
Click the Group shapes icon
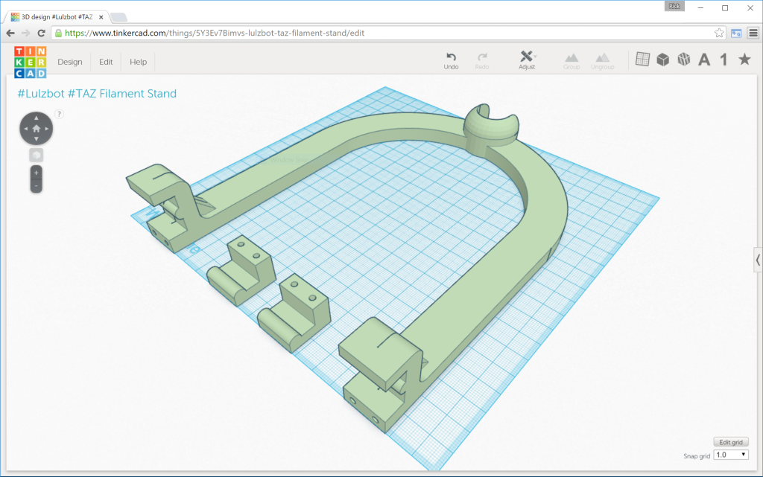(572, 61)
